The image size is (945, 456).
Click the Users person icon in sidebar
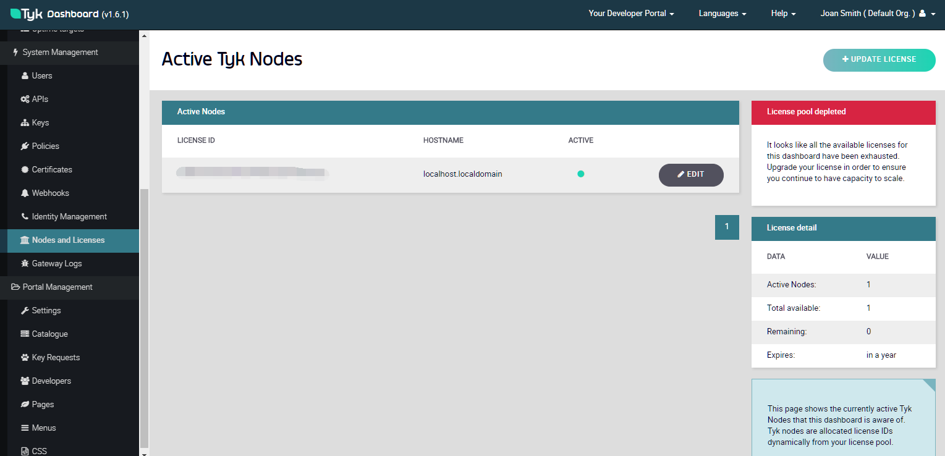[25, 76]
